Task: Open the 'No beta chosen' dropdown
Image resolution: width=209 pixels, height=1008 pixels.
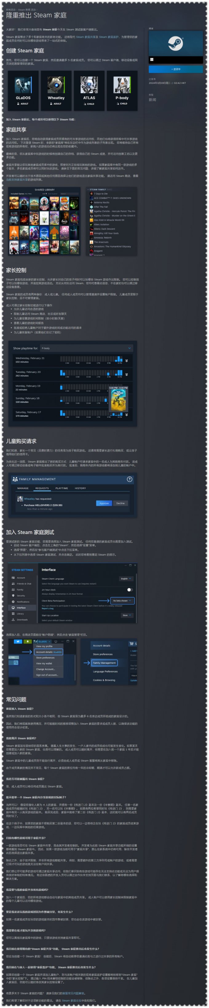Action: (x=122, y=601)
